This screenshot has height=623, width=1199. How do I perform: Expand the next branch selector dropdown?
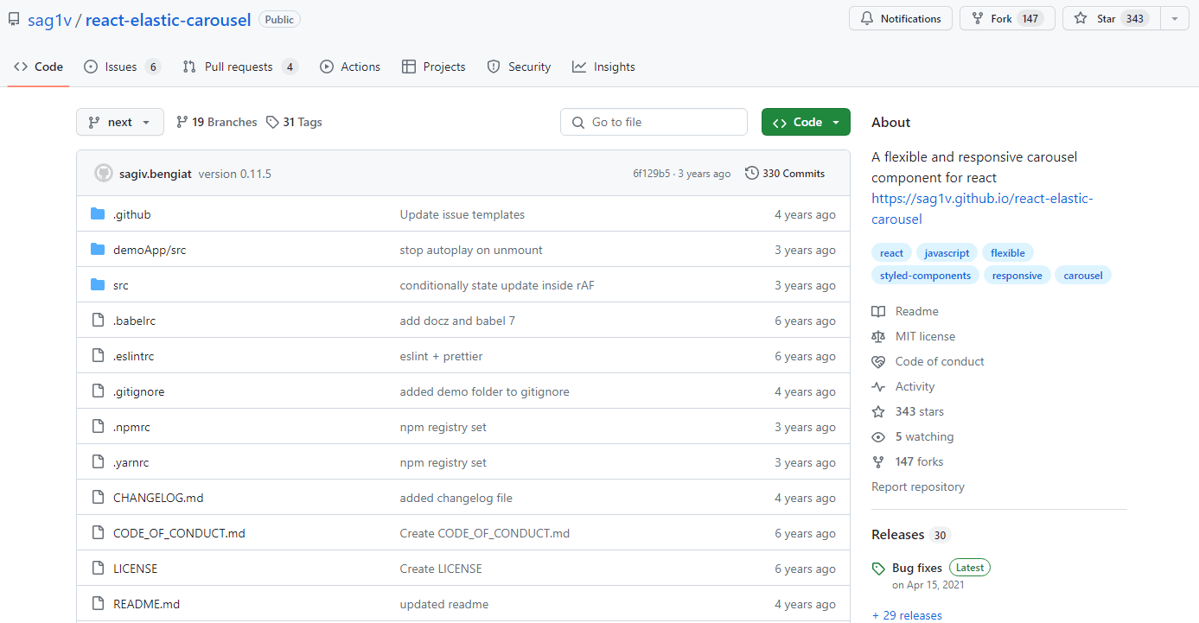119,122
